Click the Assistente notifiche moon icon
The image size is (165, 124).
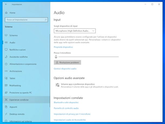tap(6, 57)
